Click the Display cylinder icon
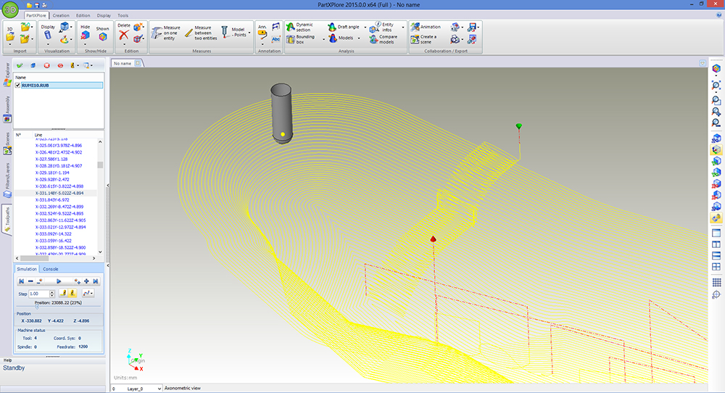The height and width of the screenshot is (393, 725). (48, 36)
